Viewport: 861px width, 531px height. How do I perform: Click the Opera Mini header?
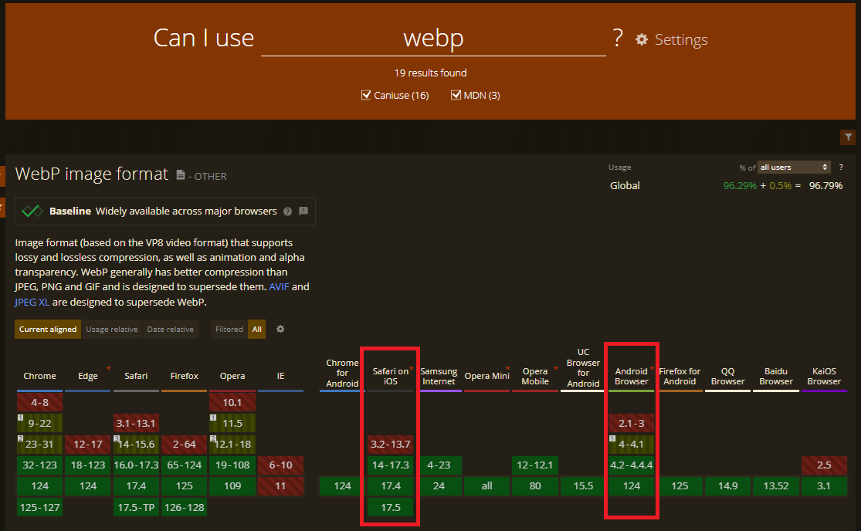point(487,376)
